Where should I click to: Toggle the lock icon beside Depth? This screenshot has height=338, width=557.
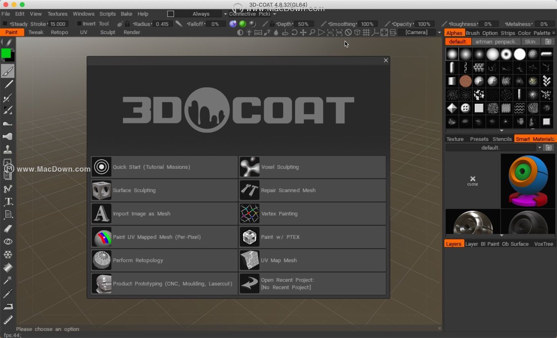click(x=272, y=24)
